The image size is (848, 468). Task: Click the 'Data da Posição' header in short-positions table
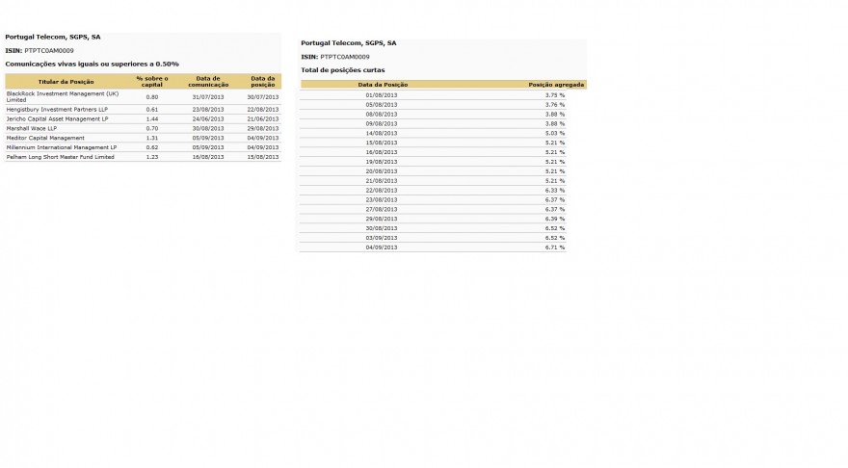coord(383,85)
